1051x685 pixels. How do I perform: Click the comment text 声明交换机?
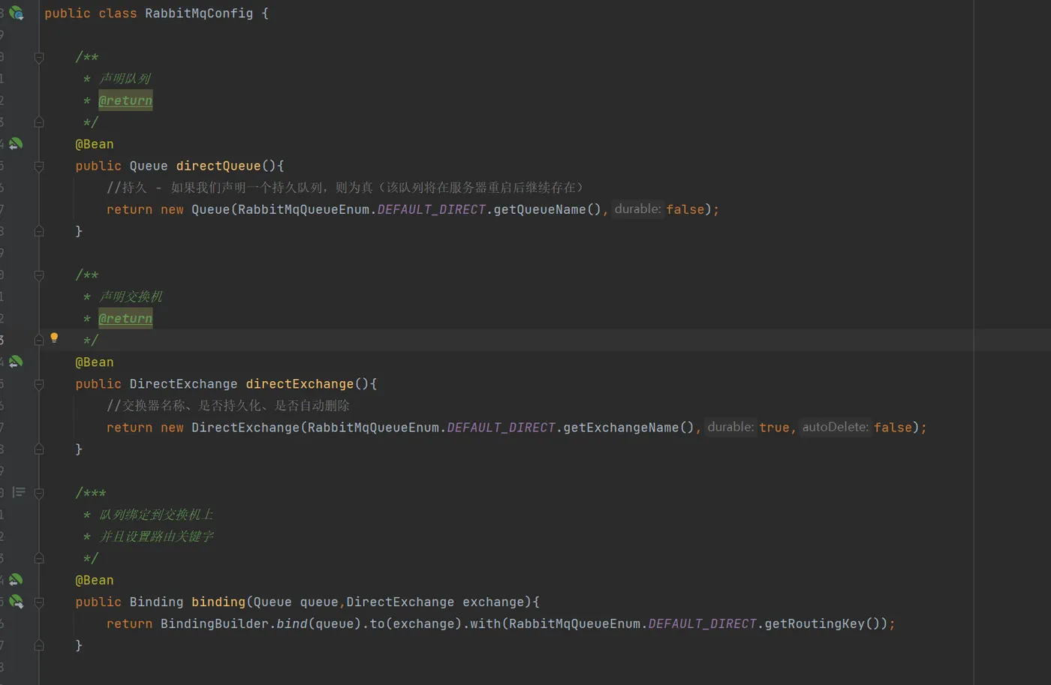[x=131, y=296]
